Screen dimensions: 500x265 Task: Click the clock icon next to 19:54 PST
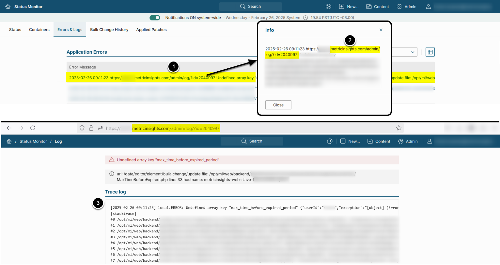(305, 18)
